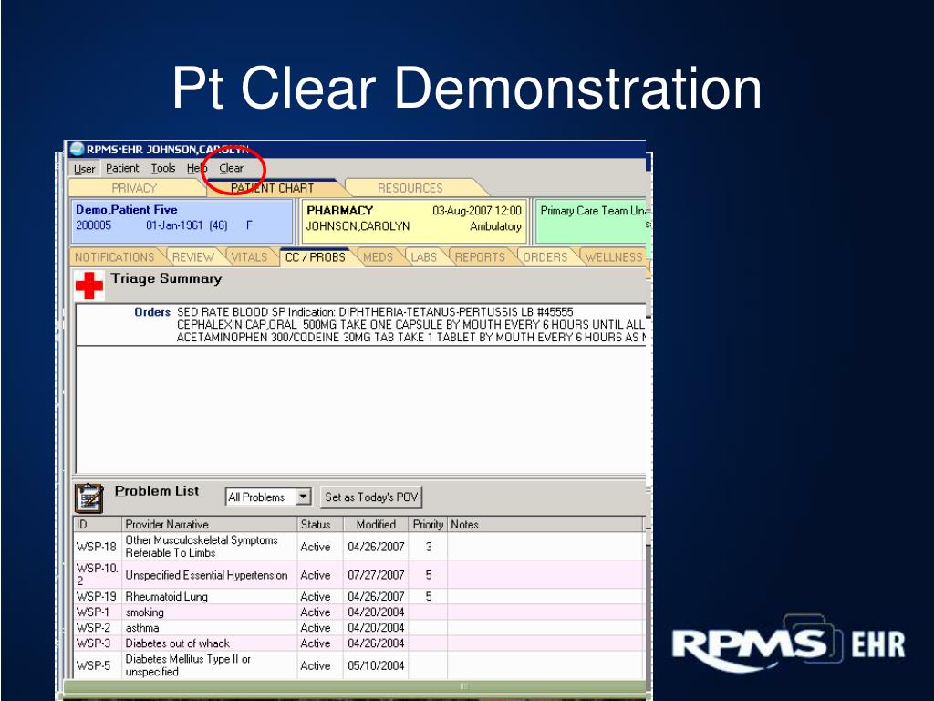934x701 pixels.
Task: Open the REPORTS tab
Action: coord(480,257)
